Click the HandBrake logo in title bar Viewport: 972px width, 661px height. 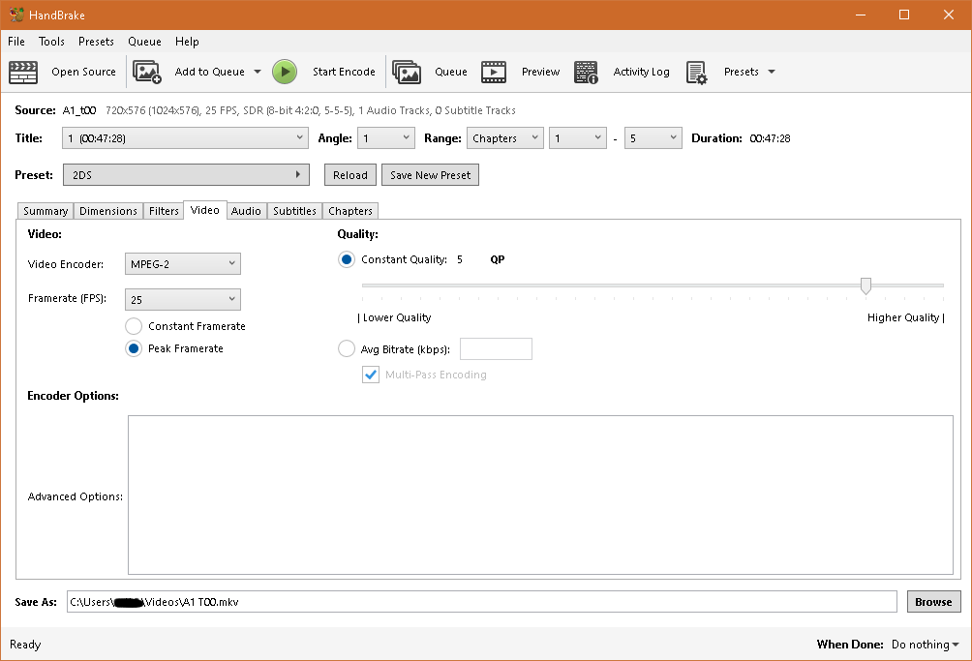(16, 15)
